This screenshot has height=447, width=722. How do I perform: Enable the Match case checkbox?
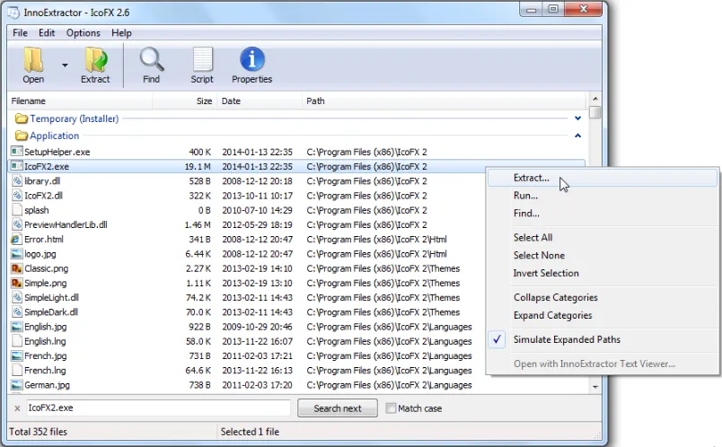(x=391, y=408)
